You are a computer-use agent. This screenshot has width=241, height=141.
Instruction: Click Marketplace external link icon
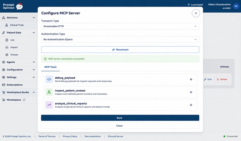click(x=24, y=100)
